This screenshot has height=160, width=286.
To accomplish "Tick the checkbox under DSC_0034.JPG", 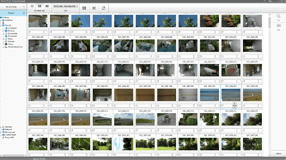I will point(46,81).
